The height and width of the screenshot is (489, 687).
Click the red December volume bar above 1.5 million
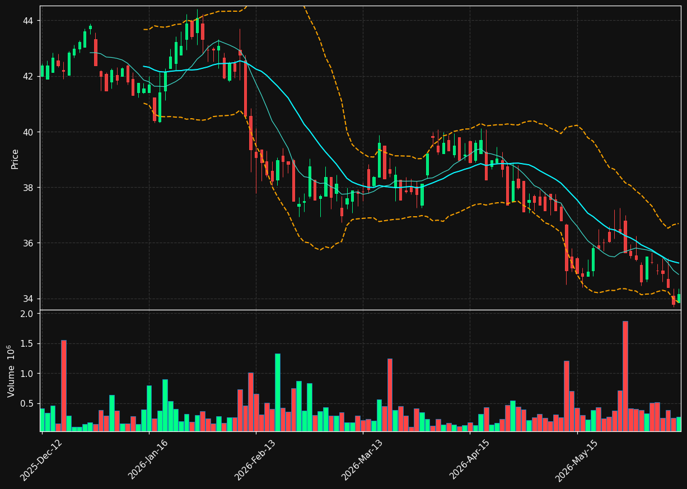(x=64, y=385)
